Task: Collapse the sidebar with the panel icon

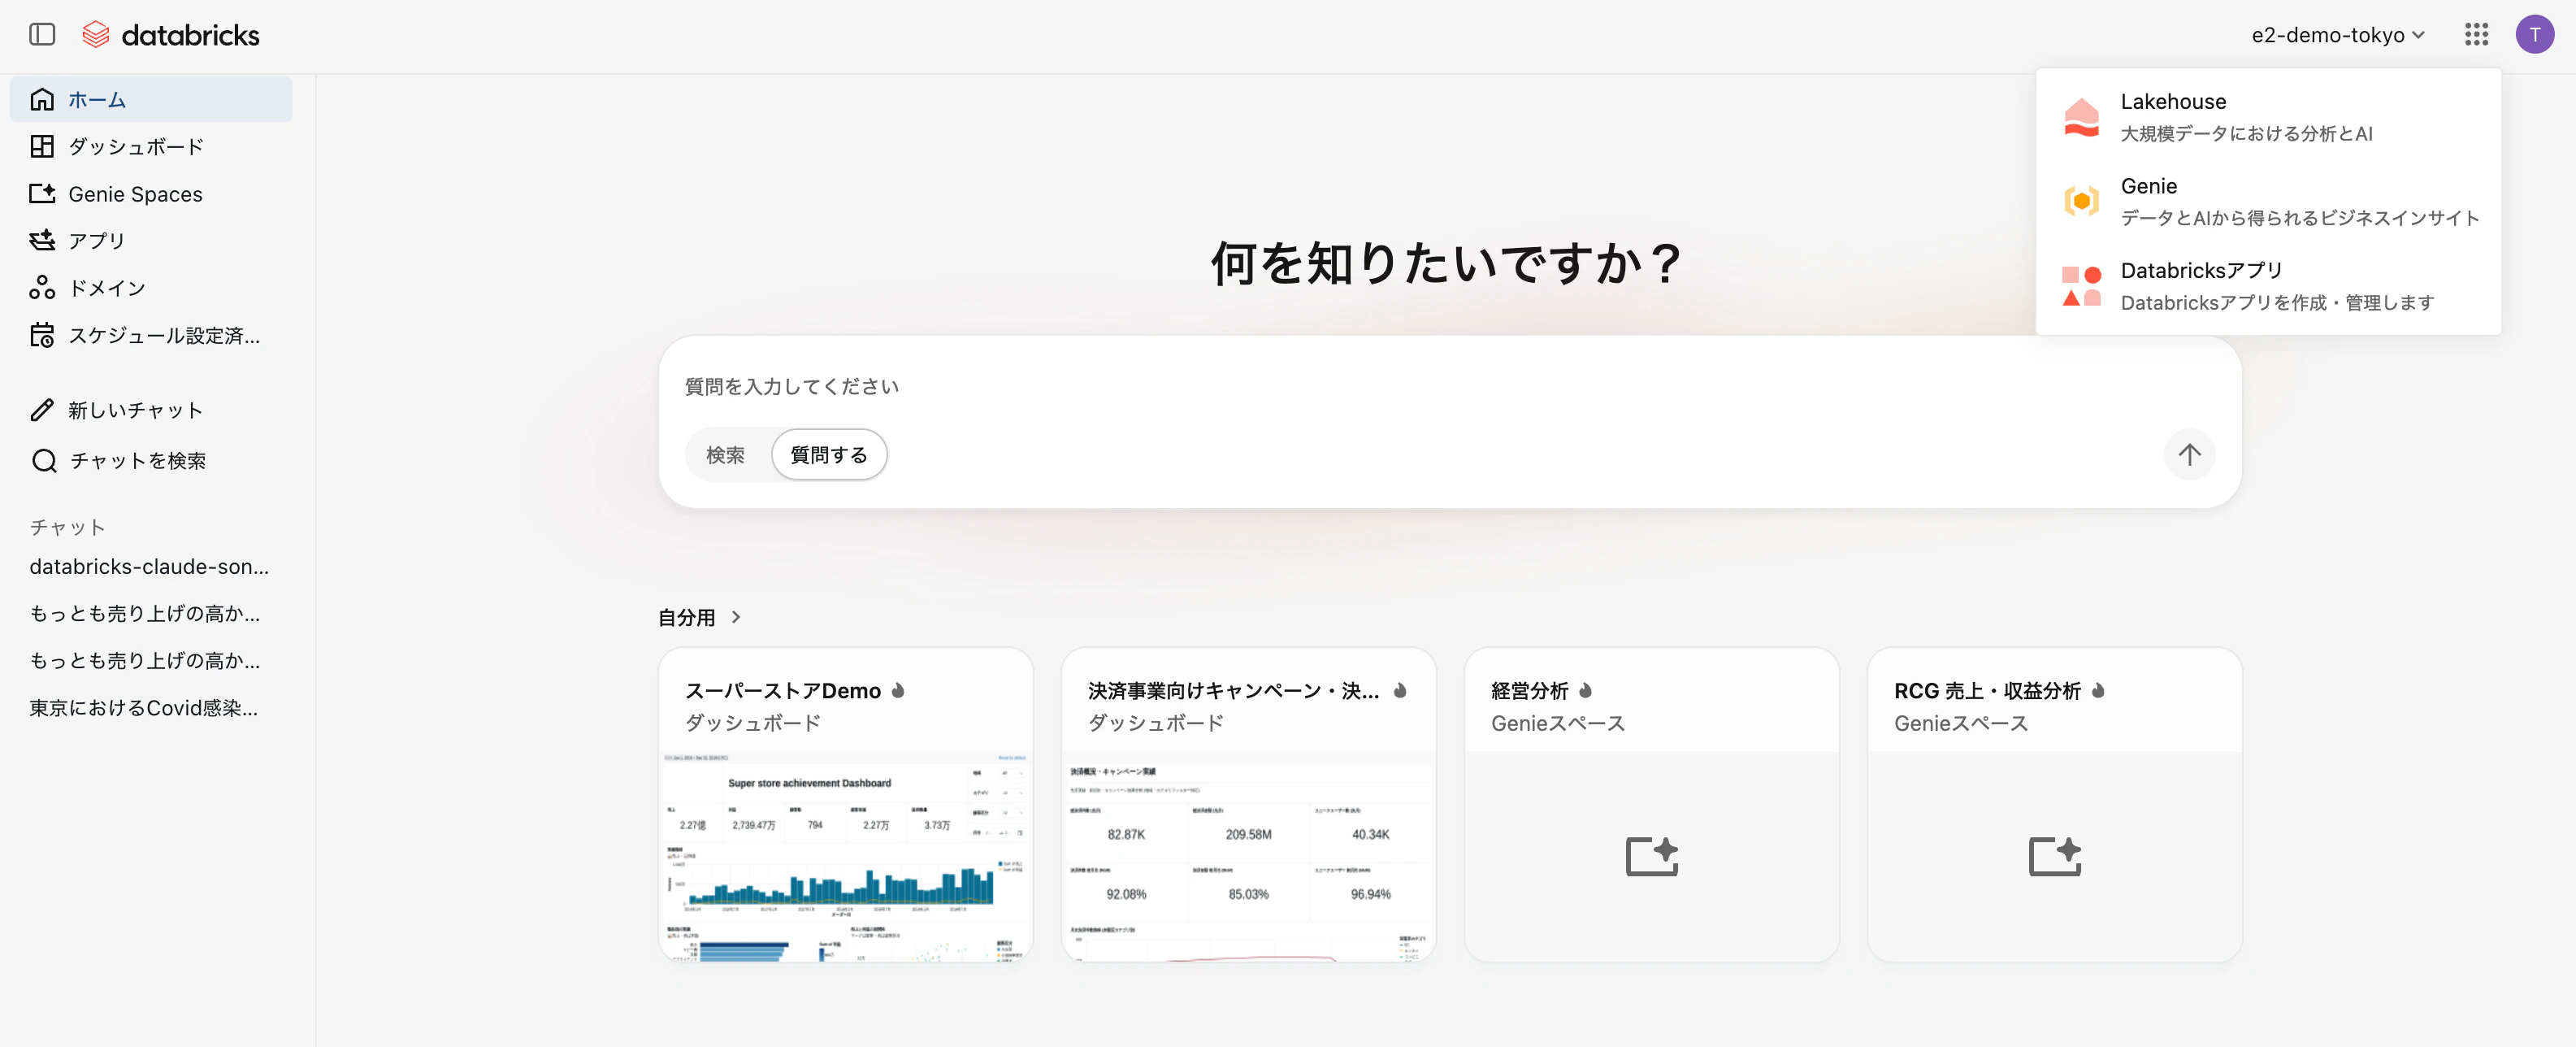Action: [42, 35]
